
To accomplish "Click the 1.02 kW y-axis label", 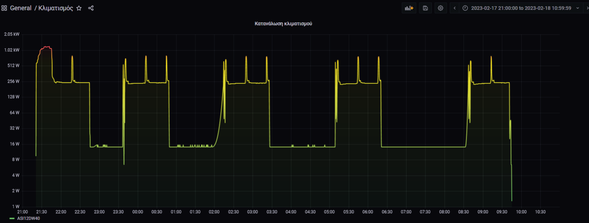I will click(12, 50).
